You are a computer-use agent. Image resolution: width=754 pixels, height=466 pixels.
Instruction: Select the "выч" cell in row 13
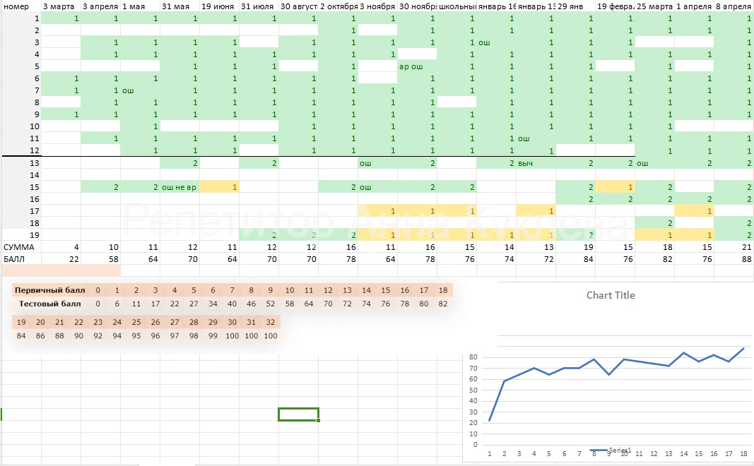click(x=526, y=163)
